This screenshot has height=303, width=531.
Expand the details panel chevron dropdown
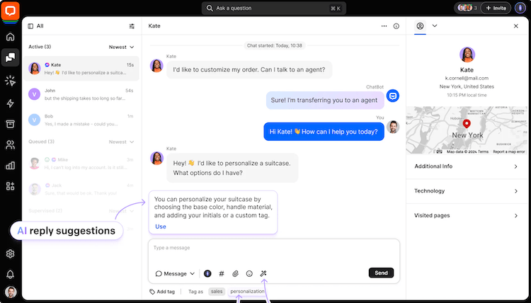[435, 25]
